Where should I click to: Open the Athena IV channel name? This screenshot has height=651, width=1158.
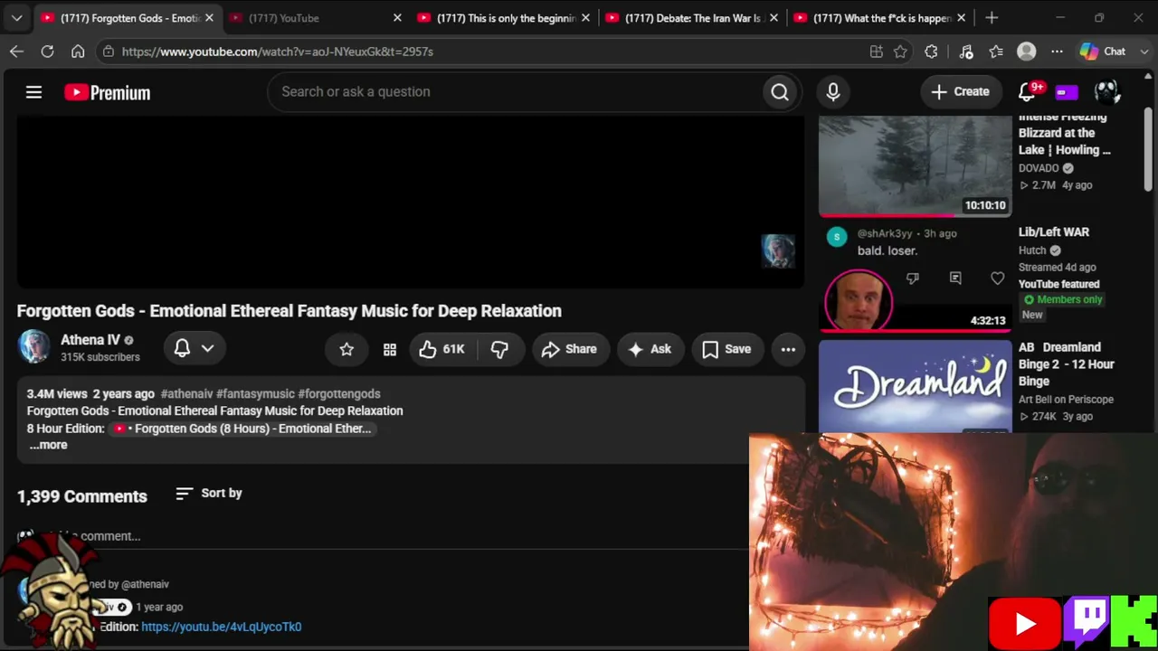(x=90, y=340)
